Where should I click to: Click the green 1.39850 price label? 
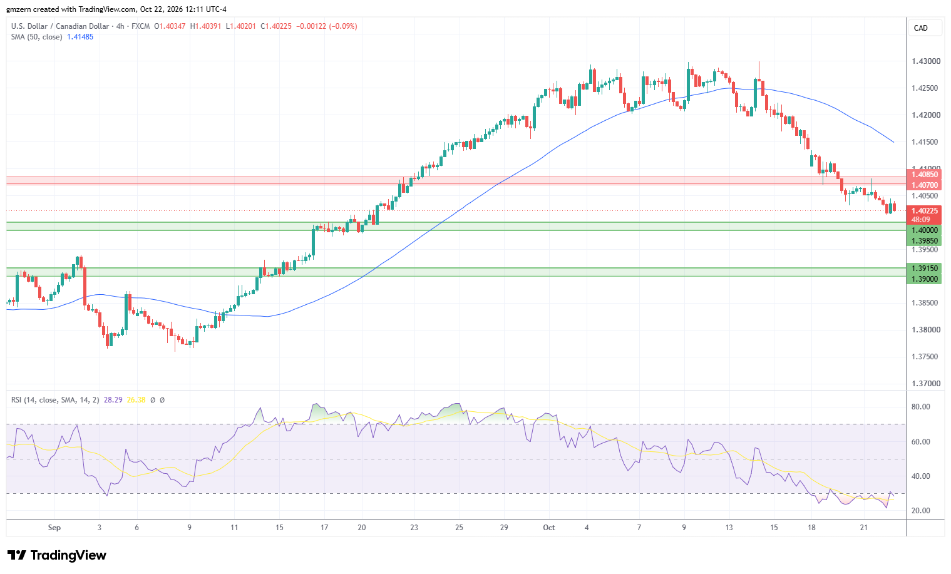coord(925,241)
